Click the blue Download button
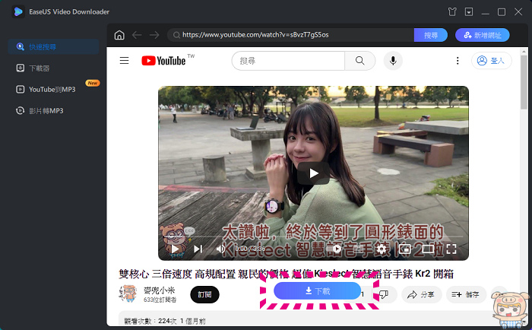This screenshot has width=532, height=330. point(317,291)
